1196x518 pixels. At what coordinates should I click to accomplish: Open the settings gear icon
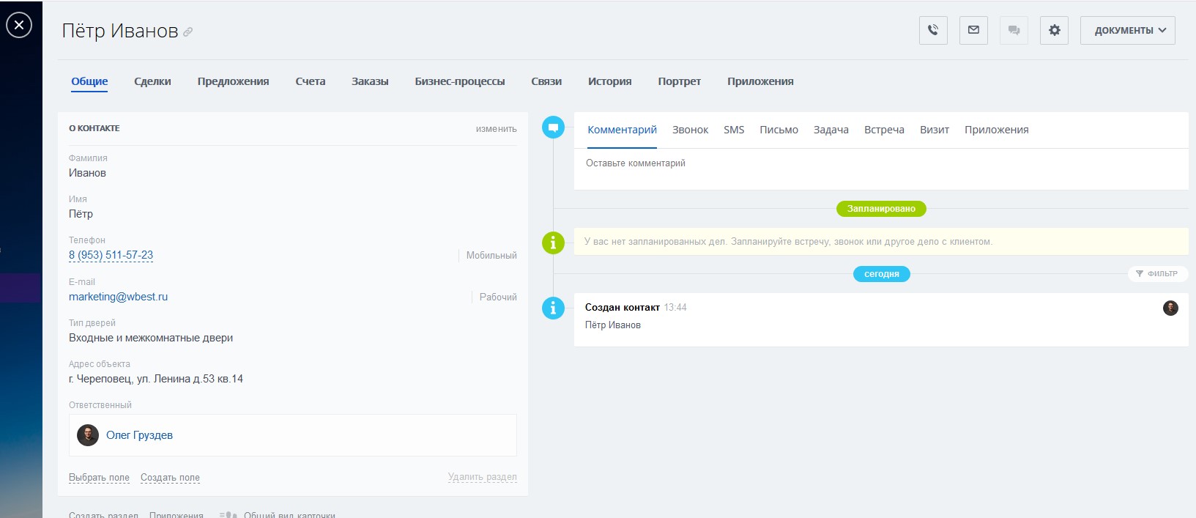1054,30
